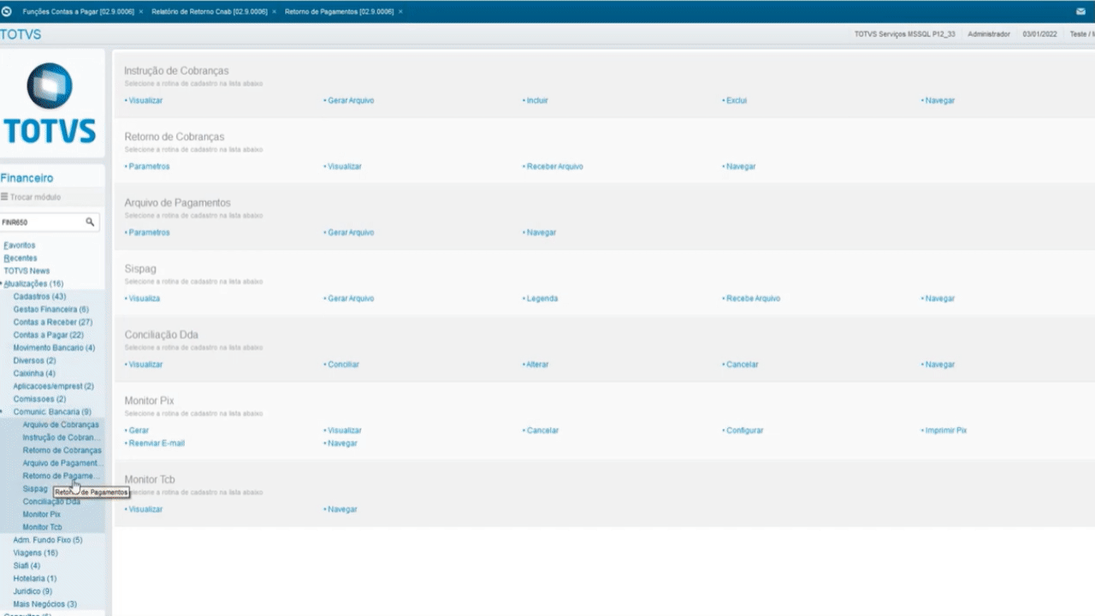Expand Movimento Bancario (4)

tap(54, 348)
